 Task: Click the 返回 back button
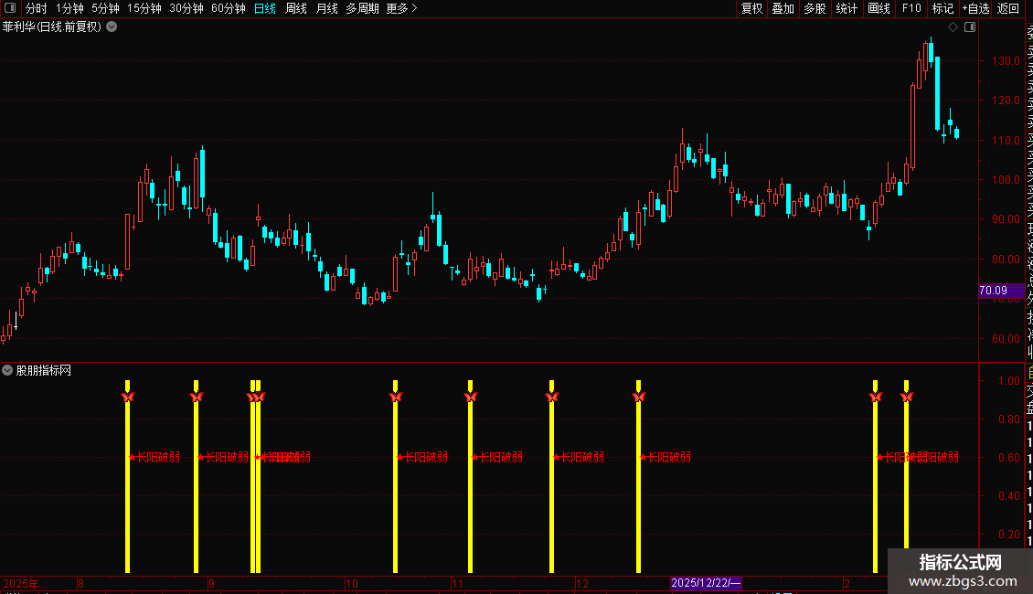tap(1008, 8)
